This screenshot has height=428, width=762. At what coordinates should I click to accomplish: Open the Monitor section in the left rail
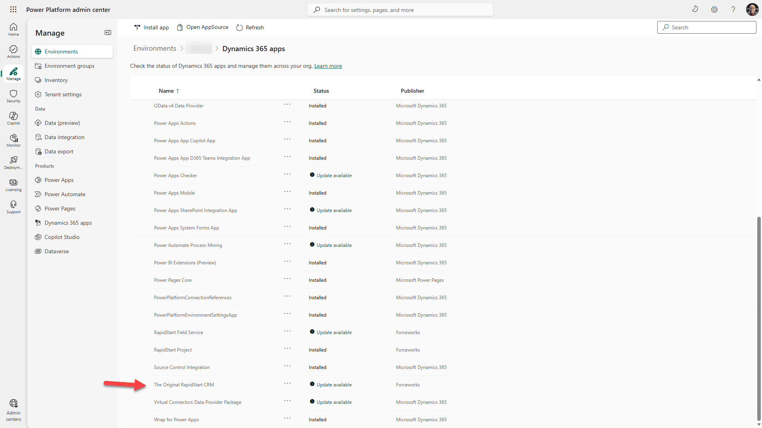point(13,140)
